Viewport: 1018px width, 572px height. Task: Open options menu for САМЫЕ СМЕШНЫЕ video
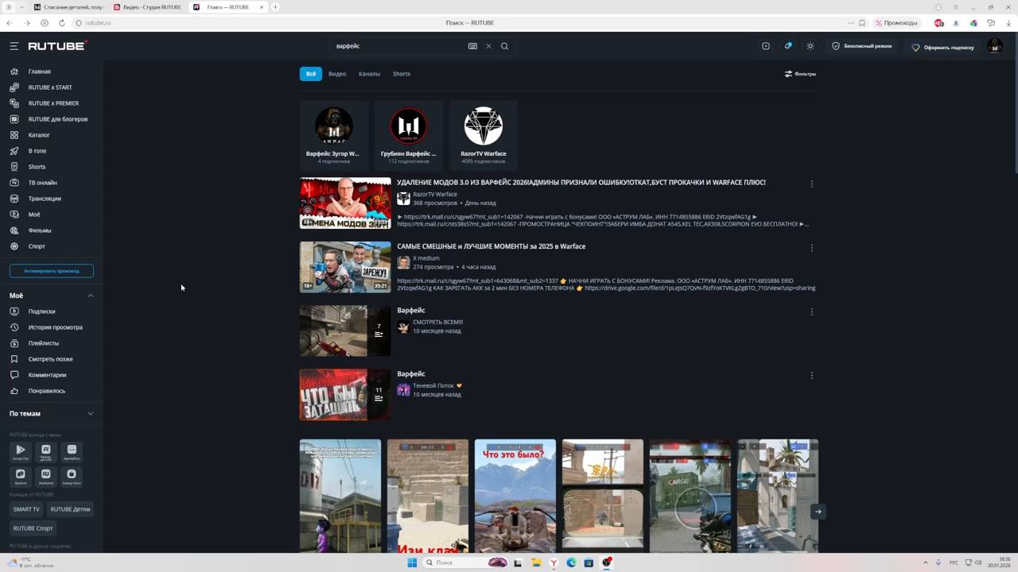(x=811, y=248)
